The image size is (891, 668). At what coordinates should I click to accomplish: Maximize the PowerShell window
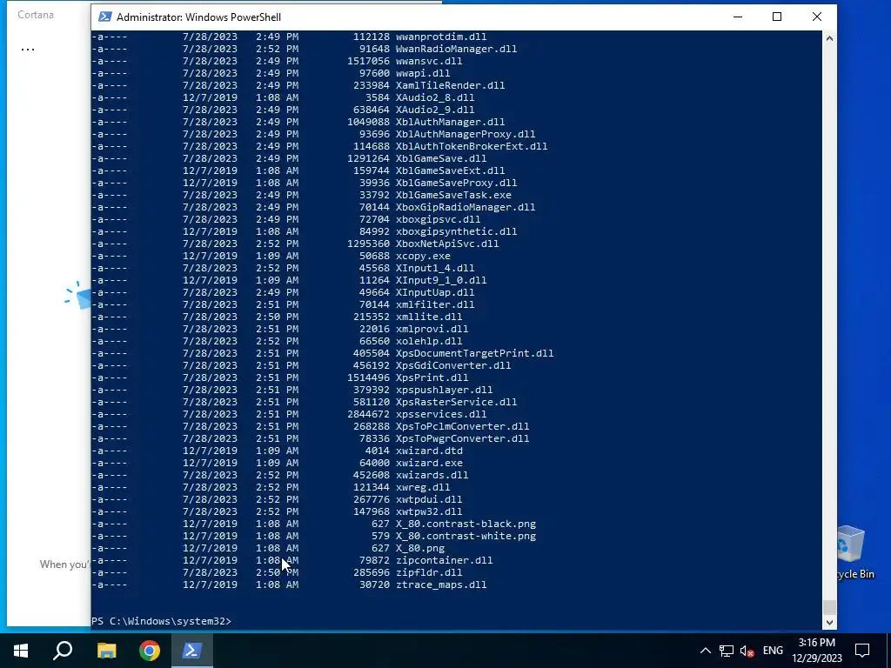(x=777, y=17)
